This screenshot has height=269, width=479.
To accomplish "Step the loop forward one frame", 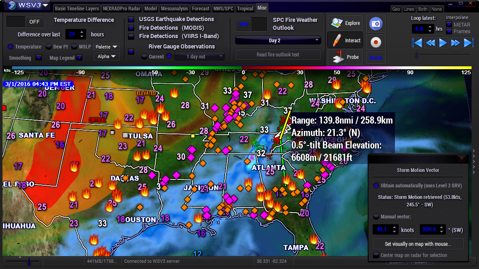I will pos(455,43).
